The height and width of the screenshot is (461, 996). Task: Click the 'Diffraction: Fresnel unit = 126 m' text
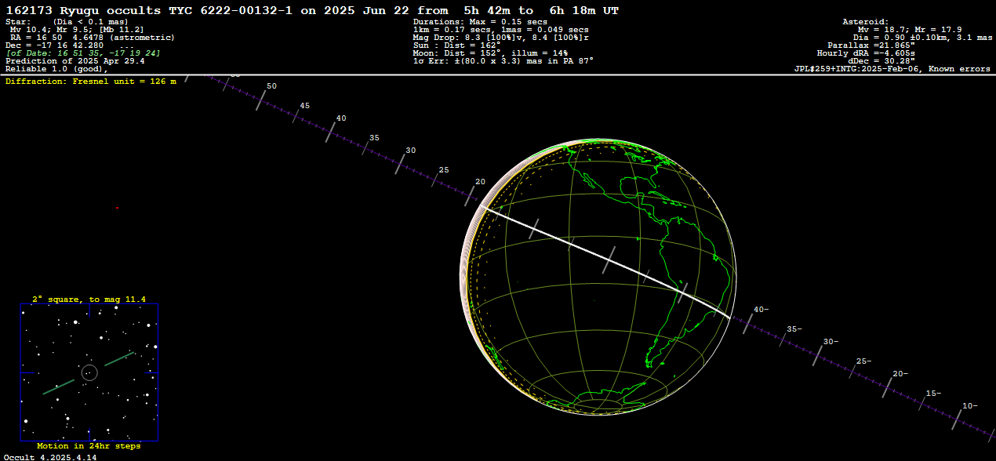pos(91,81)
